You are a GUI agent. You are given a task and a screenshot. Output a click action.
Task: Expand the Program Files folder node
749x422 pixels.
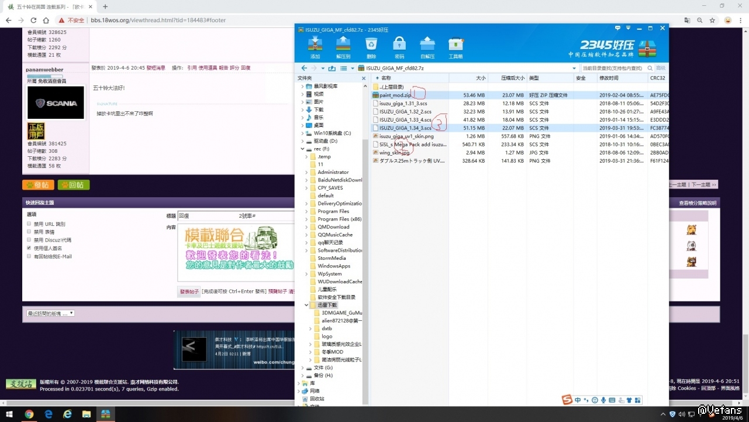coord(306,211)
